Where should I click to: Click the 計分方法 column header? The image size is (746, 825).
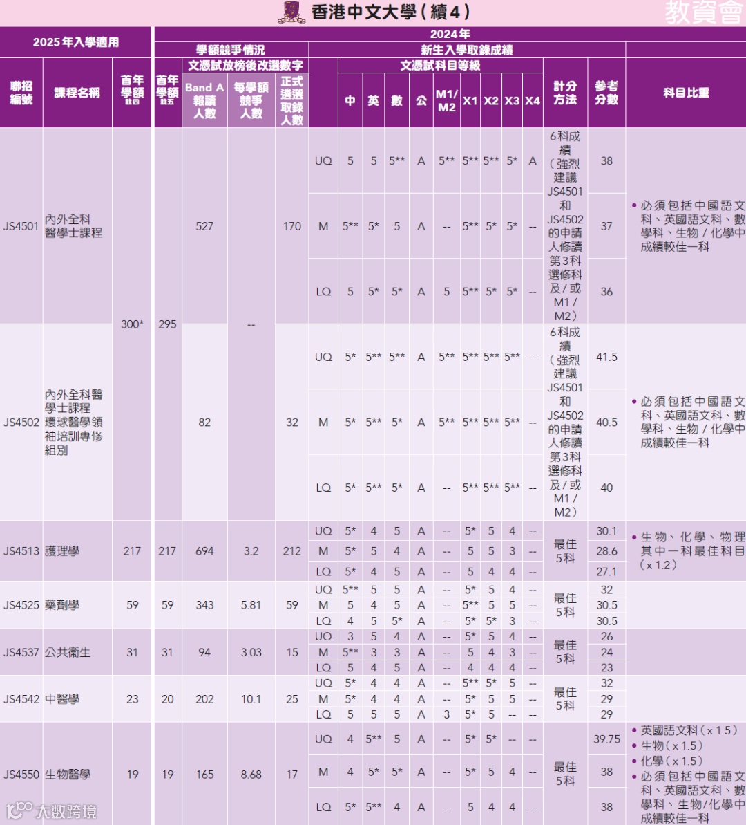565,93
